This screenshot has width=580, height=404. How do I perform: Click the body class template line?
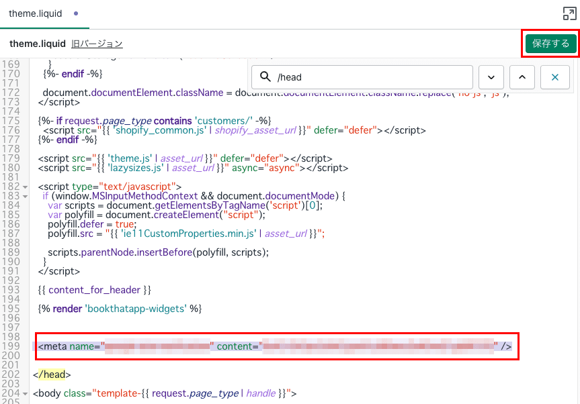coord(165,393)
